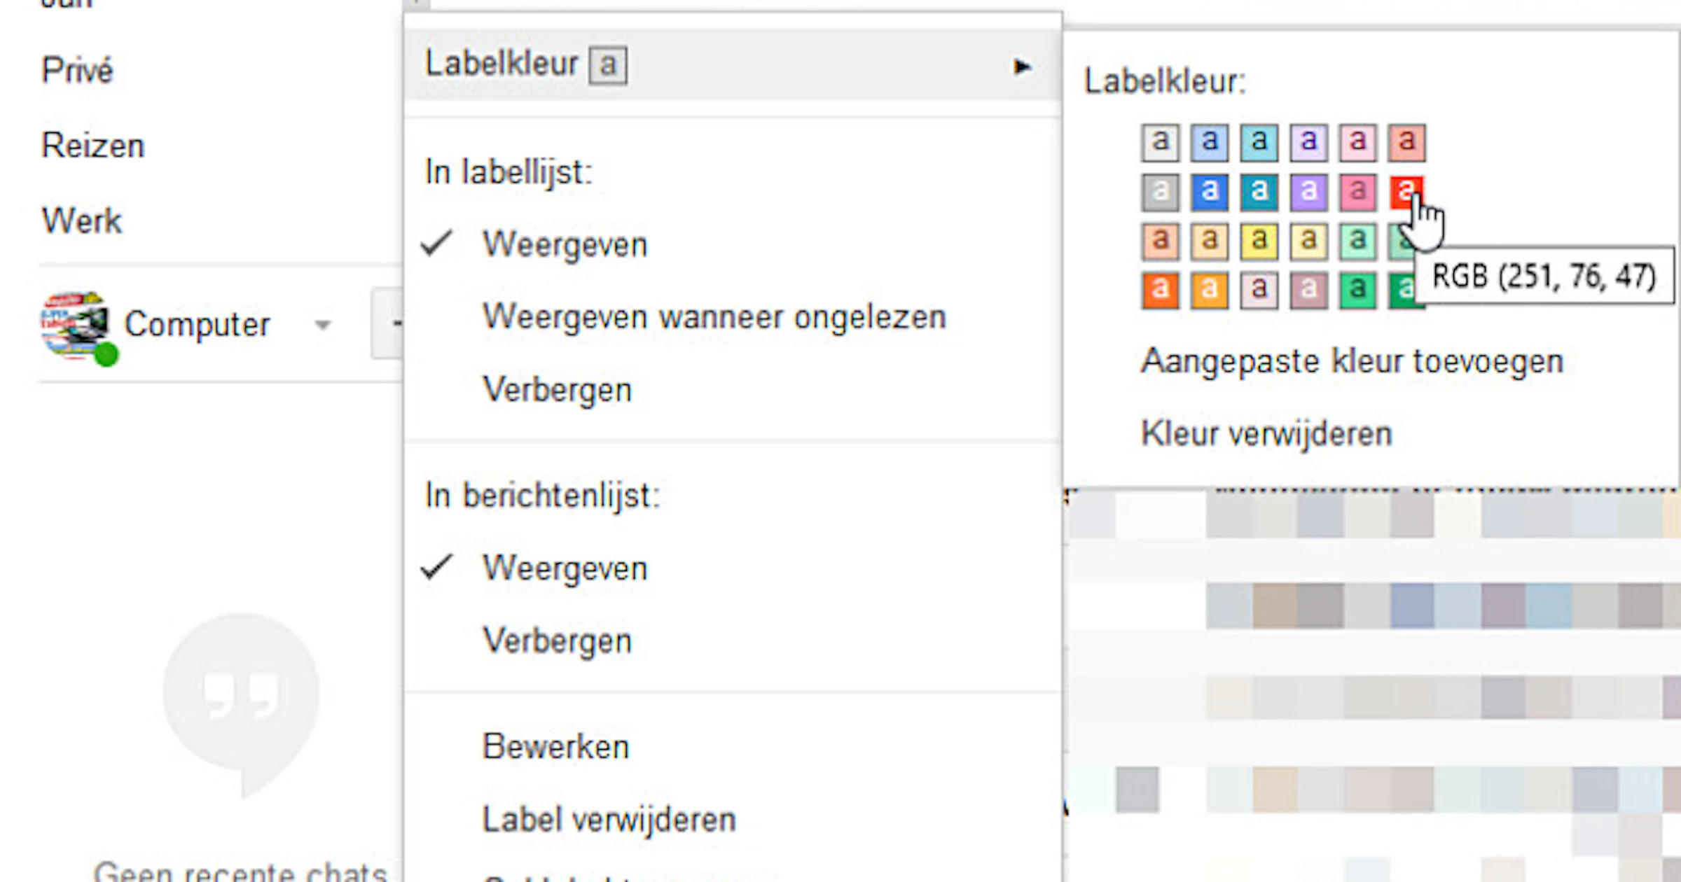1681x882 pixels.
Task: Pick the bright yellow label color swatch
Action: (1259, 241)
